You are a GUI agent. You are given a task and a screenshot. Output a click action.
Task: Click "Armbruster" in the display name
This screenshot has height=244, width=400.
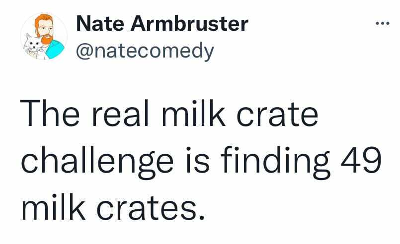pyautogui.click(x=189, y=23)
